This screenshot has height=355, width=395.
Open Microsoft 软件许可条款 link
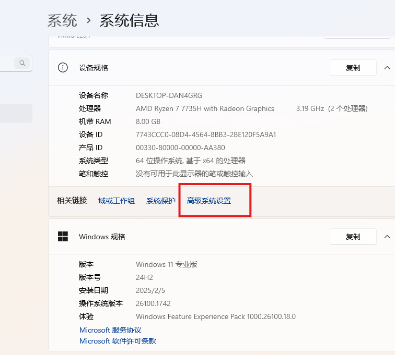(x=118, y=341)
